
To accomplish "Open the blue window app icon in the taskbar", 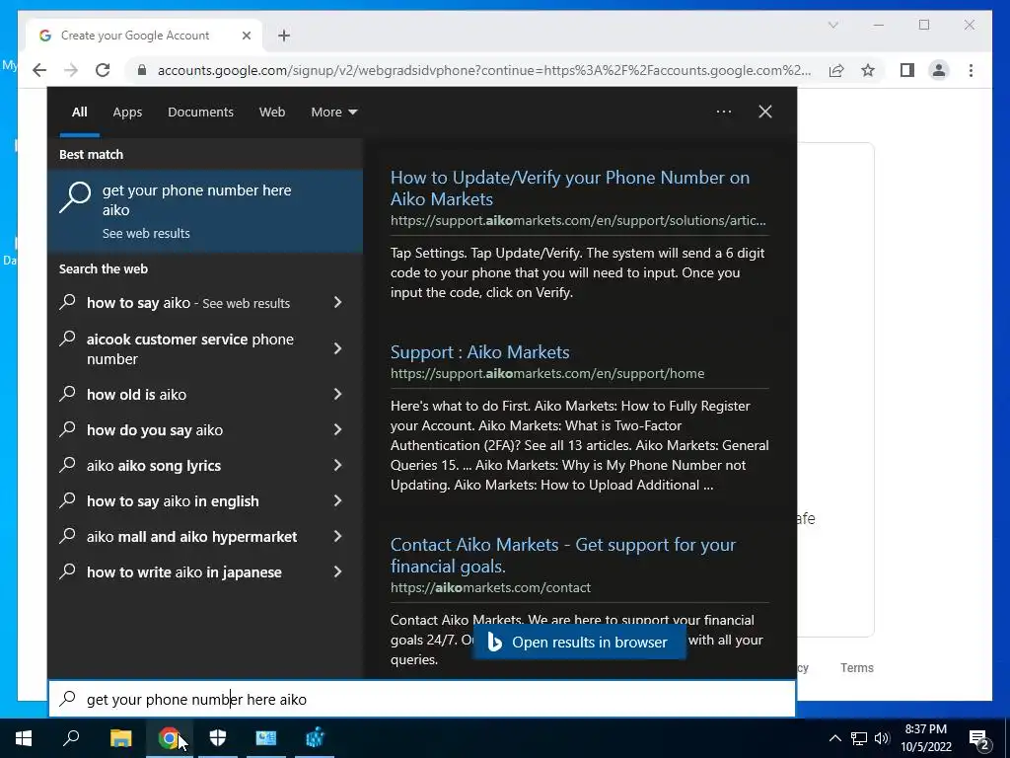I will point(266,738).
